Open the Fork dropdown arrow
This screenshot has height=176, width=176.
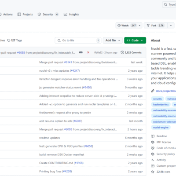[171, 26]
